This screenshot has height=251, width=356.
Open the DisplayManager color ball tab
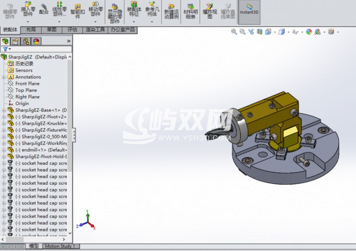point(36,41)
